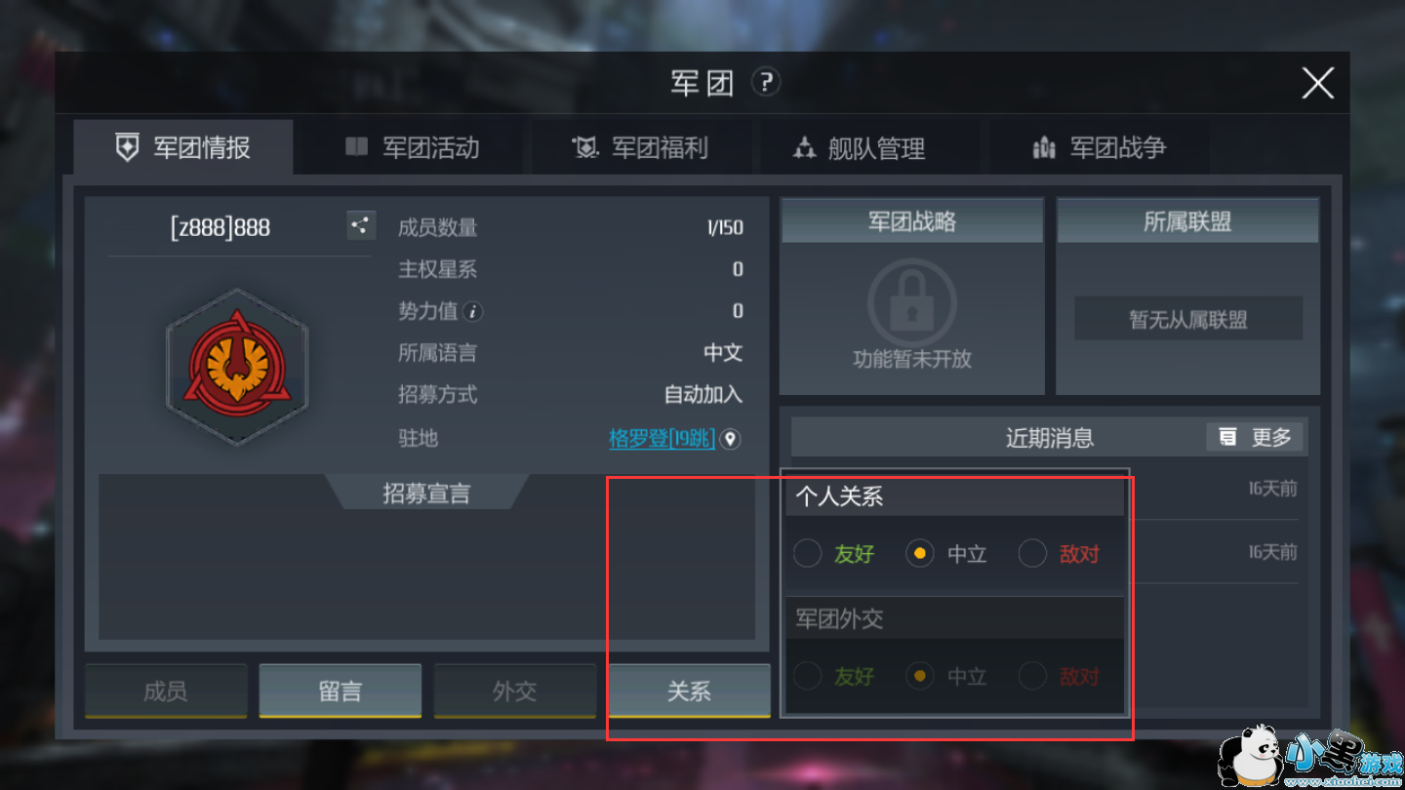Click the 暂无从属联盟 box
The width and height of the screenshot is (1405, 790).
pos(1188,319)
